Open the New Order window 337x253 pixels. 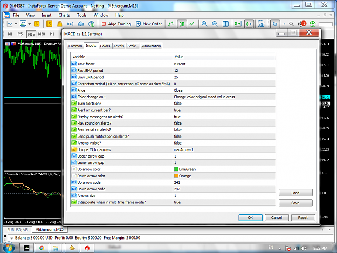(149, 24)
